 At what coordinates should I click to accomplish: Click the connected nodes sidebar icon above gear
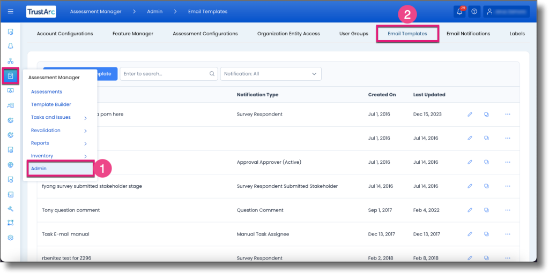click(x=11, y=223)
